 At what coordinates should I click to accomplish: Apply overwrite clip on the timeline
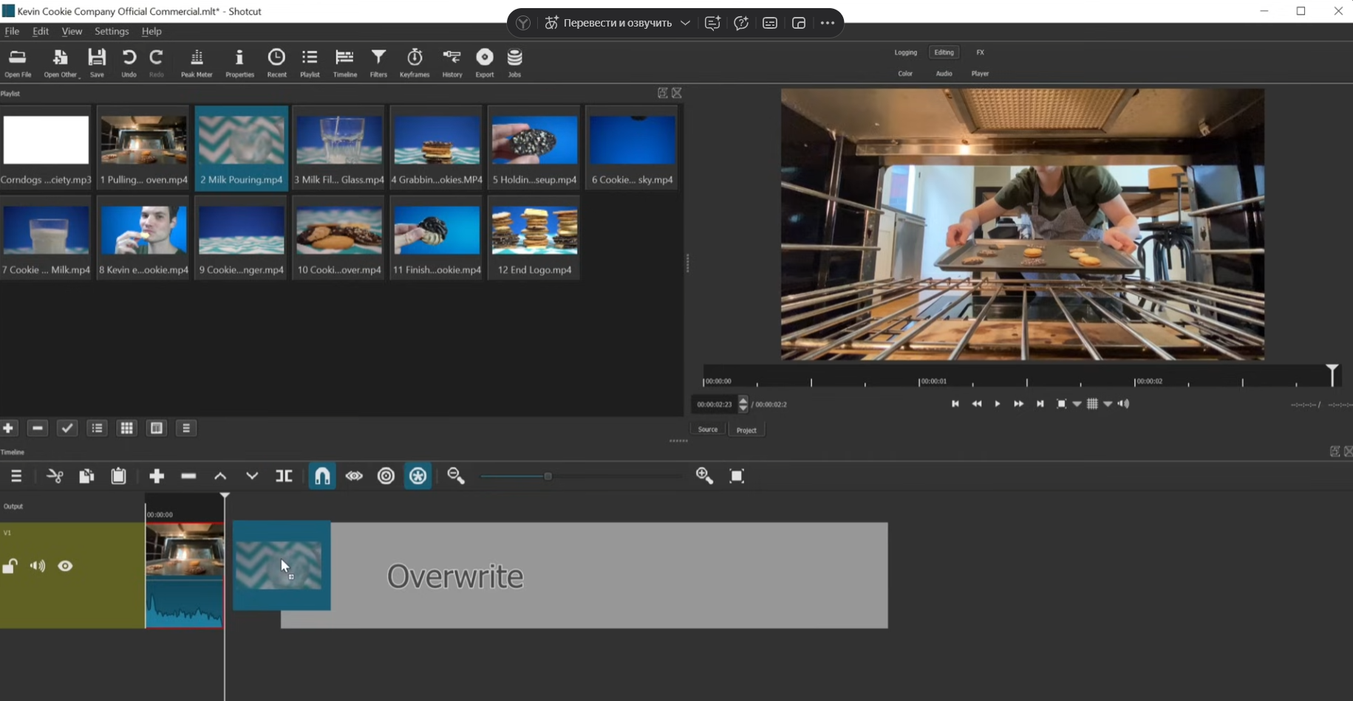click(252, 476)
